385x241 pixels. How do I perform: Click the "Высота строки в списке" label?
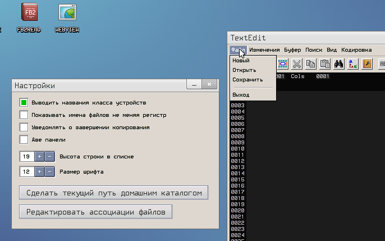(x=97, y=157)
